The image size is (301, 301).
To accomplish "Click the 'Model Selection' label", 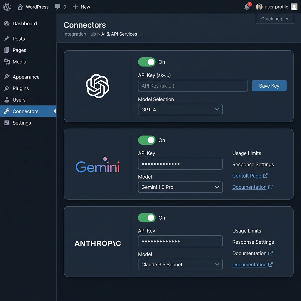I will (156, 99).
